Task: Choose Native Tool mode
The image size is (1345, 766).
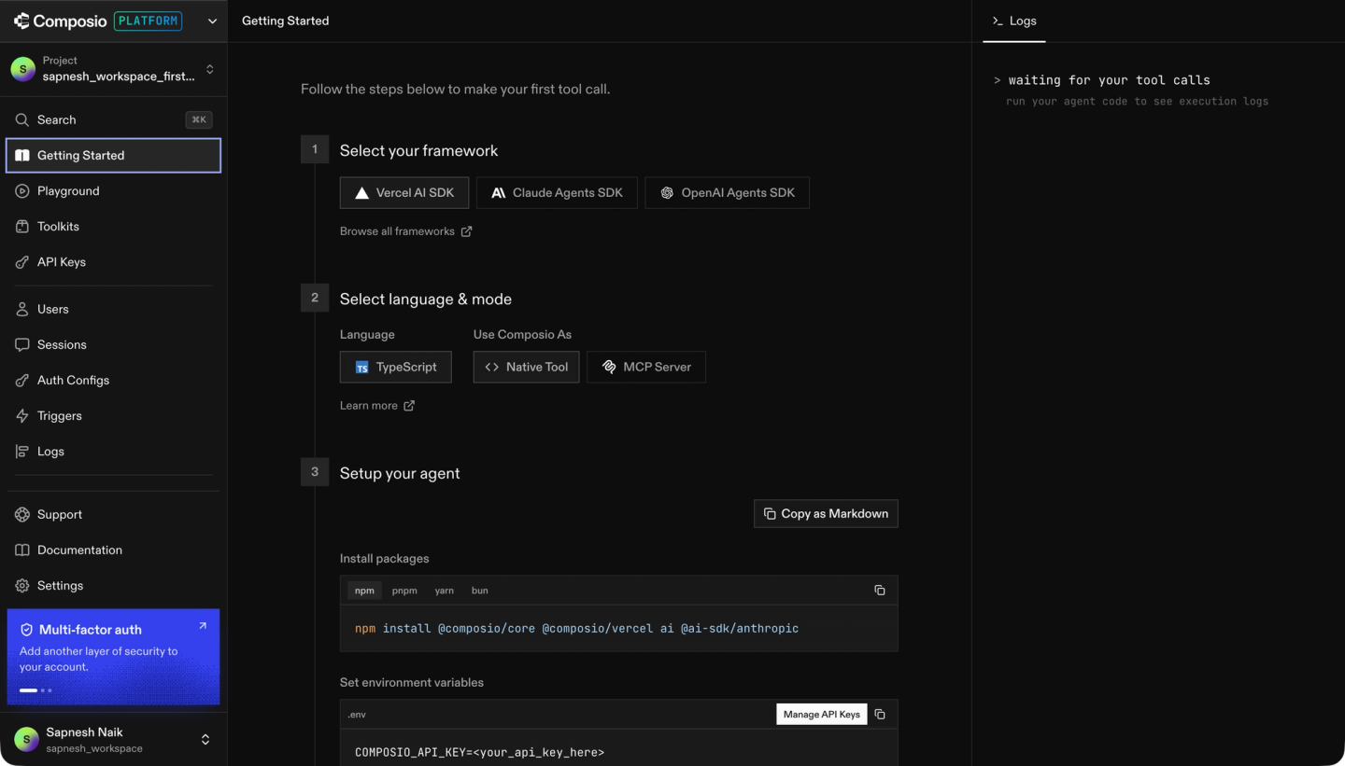Action: (527, 367)
